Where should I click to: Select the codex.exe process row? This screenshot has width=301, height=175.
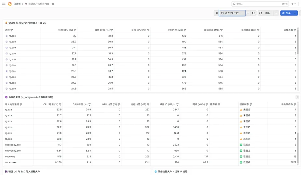click(151, 162)
